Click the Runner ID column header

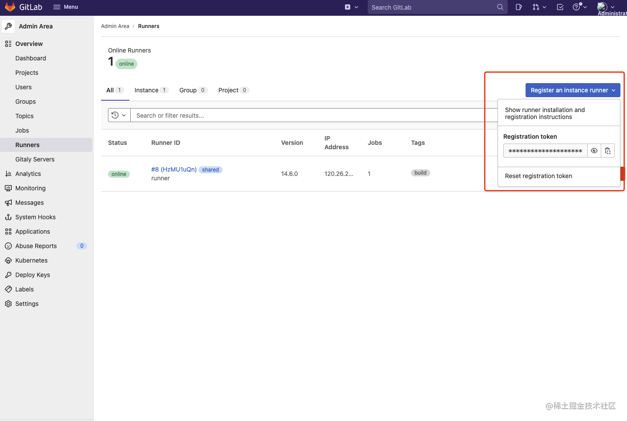click(166, 143)
